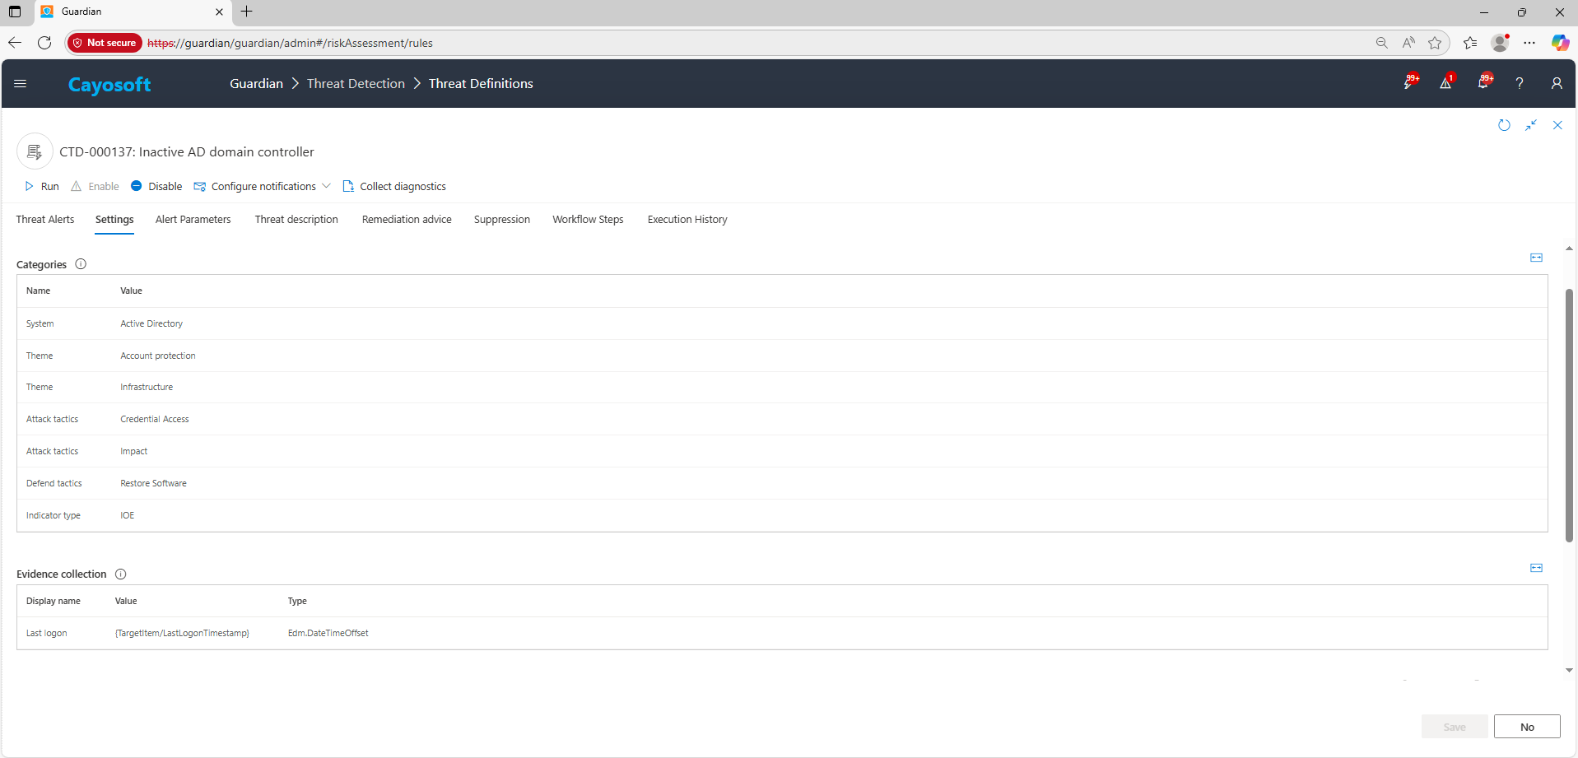This screenshot has height=758, width=1578.
Task: Expand the Configure notifications dropdown
Action: tap(327, 187)
